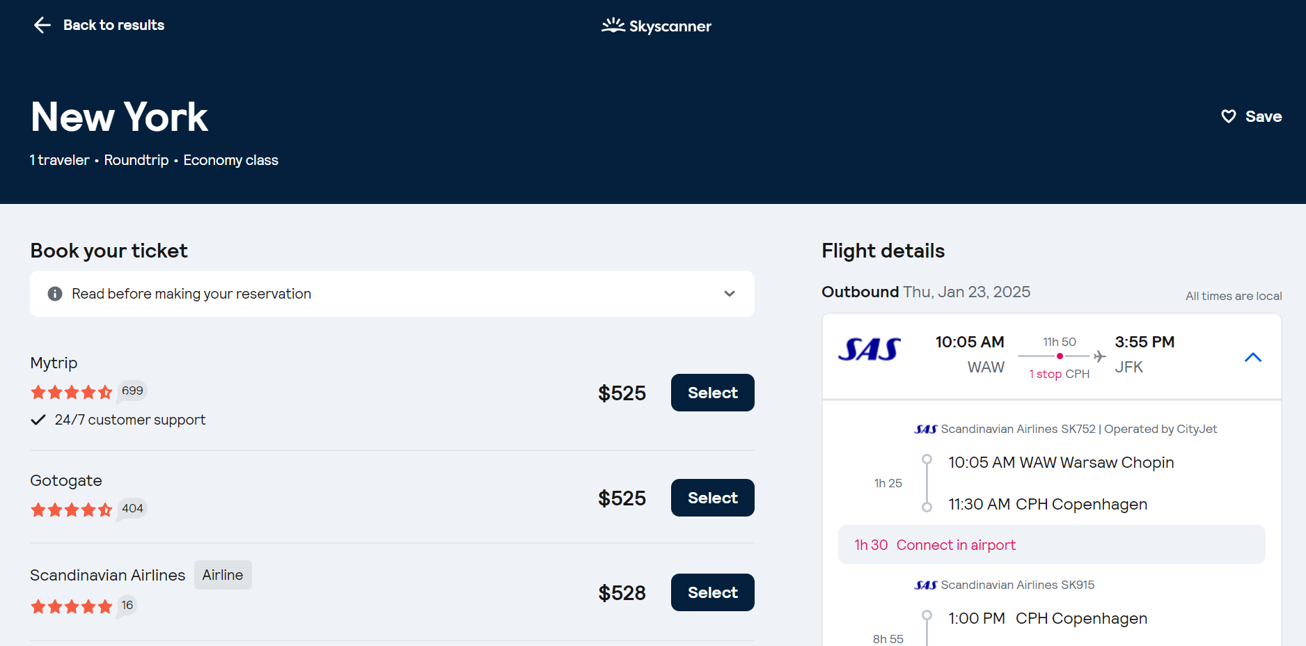Click the Connect in airport banner
Screen dimensions: 1306x646
point(1051,544)
